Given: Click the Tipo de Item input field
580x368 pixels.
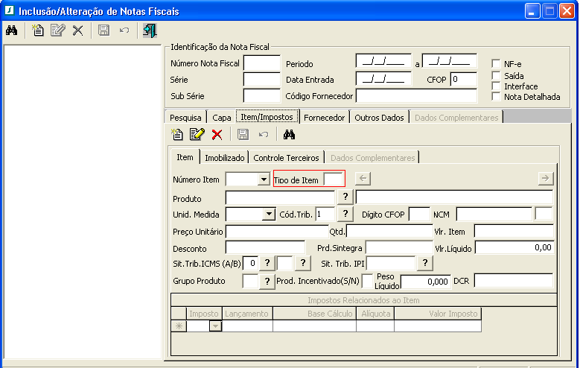Looking at the screenshot, I should [x=333, y=179].
